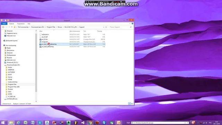
Task: Open Excel from taskbar
Action: tap(25, 123)
